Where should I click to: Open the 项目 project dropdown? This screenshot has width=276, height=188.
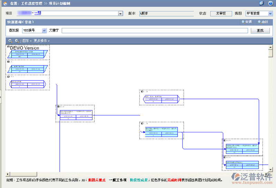click(120, 13)
